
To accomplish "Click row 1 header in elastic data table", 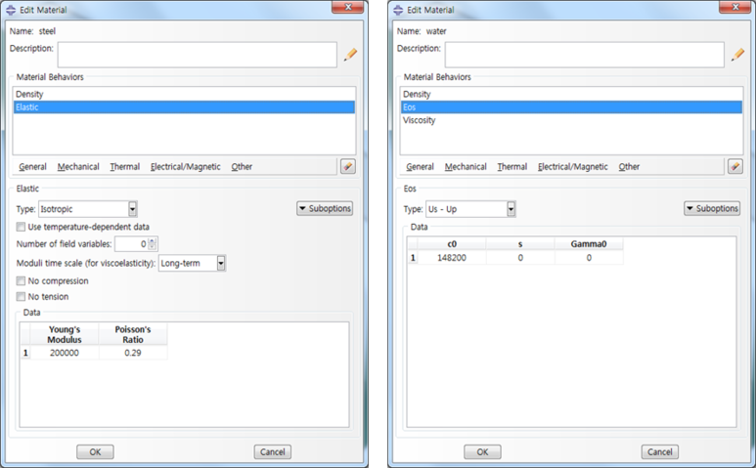I will tap(25, 353).
